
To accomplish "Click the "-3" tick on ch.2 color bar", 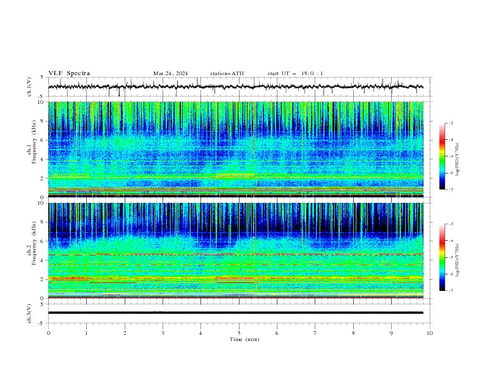I will pyautogui.click(x=451, y=224).
